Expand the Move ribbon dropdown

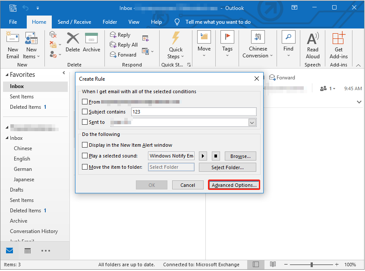(x=204, y=54)
